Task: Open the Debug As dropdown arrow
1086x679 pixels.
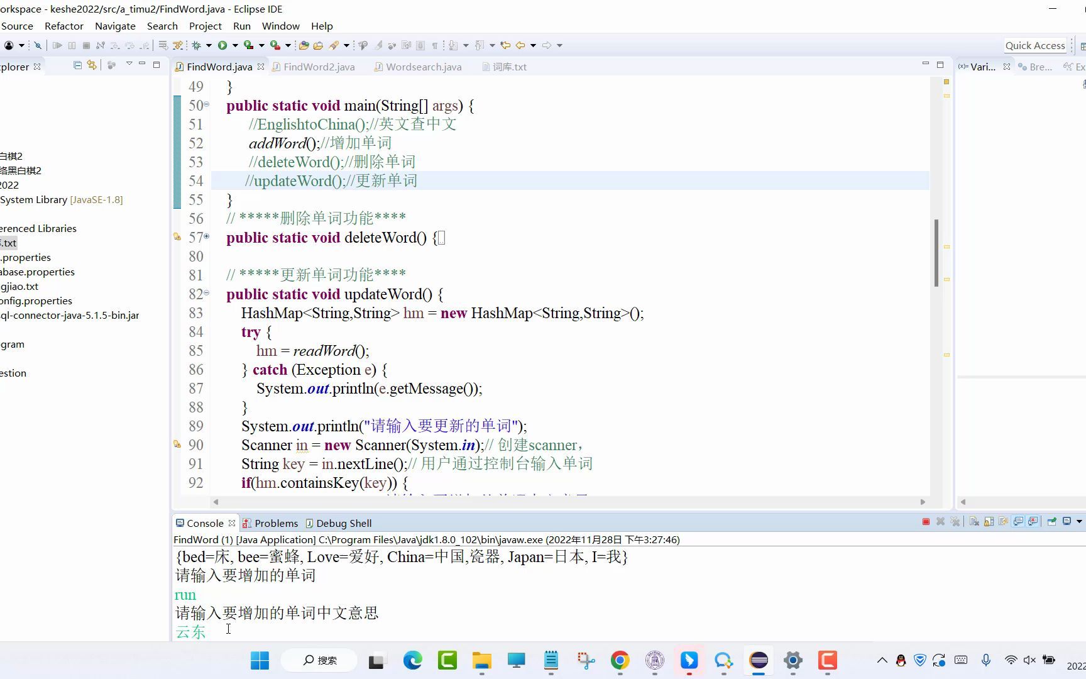Action: click(x=209, y=45)
